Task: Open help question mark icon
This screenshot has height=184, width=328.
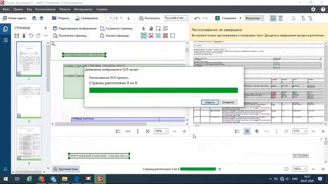Action: [323, 9]
